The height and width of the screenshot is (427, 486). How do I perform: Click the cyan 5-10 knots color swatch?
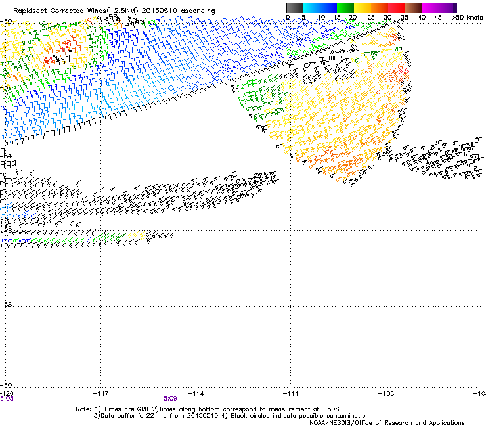tap(311, 8)
